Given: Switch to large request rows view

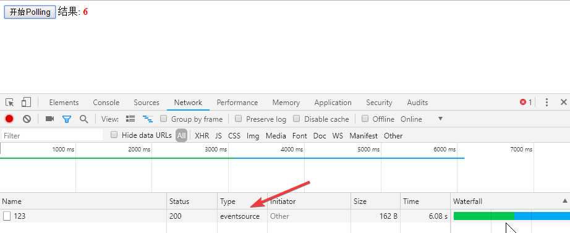Looking at the screenshot, I should pos(130,119).
